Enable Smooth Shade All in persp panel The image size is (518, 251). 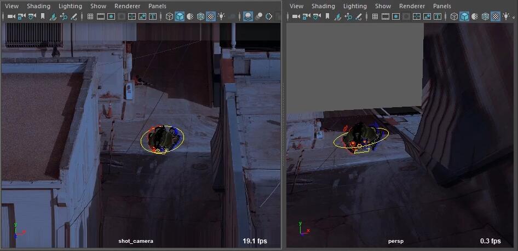464,16
